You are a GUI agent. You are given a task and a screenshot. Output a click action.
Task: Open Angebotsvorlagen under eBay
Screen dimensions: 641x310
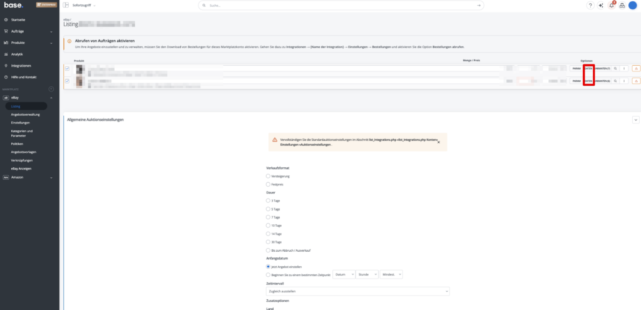point(23,152)
